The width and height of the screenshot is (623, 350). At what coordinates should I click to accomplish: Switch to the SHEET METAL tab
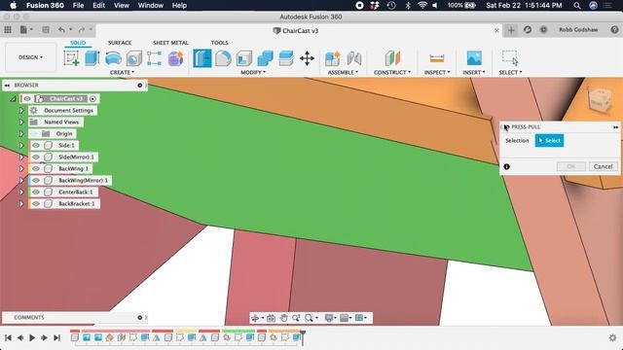pyautogui.click(x=171, y=43)
